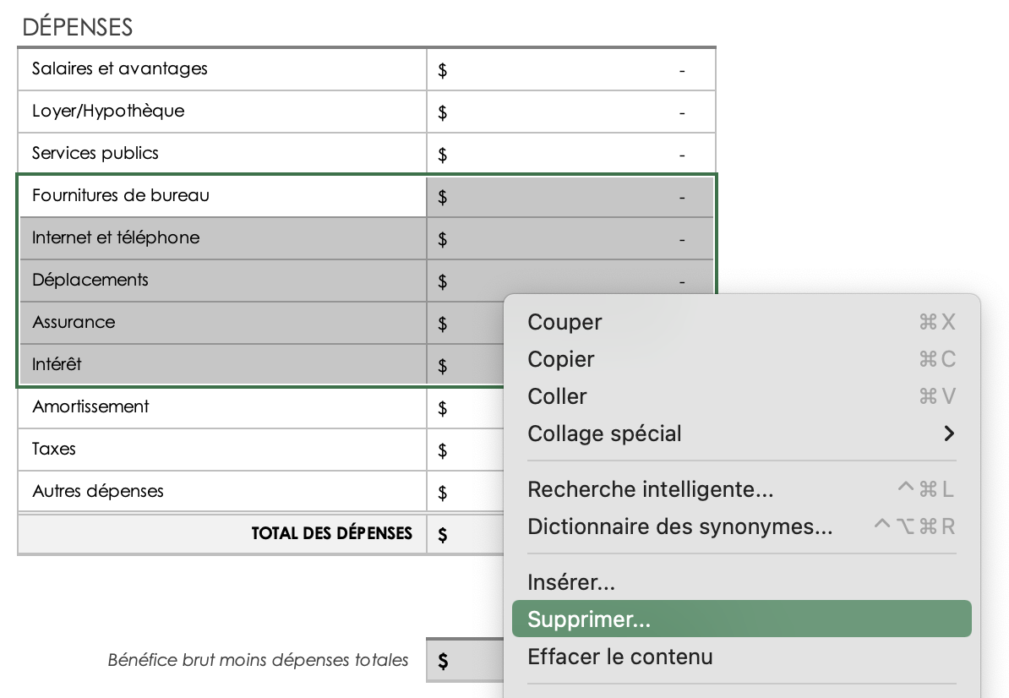1009x698 pixels.
Task: Select the Bénéfice brut amount cell
Action: (465, 660)
